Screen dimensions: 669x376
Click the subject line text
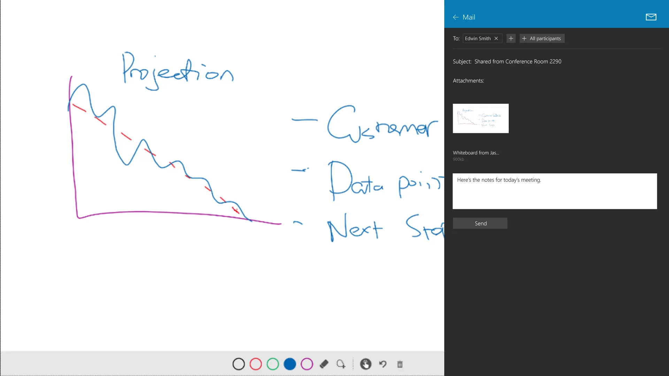(518, 62)
